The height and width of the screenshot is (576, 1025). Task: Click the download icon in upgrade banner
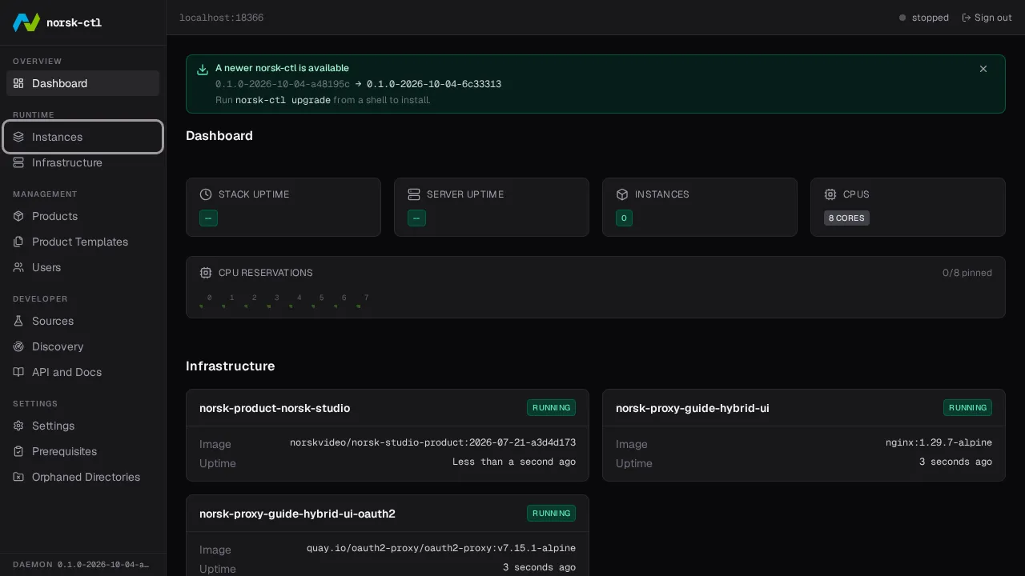point(203,70)
